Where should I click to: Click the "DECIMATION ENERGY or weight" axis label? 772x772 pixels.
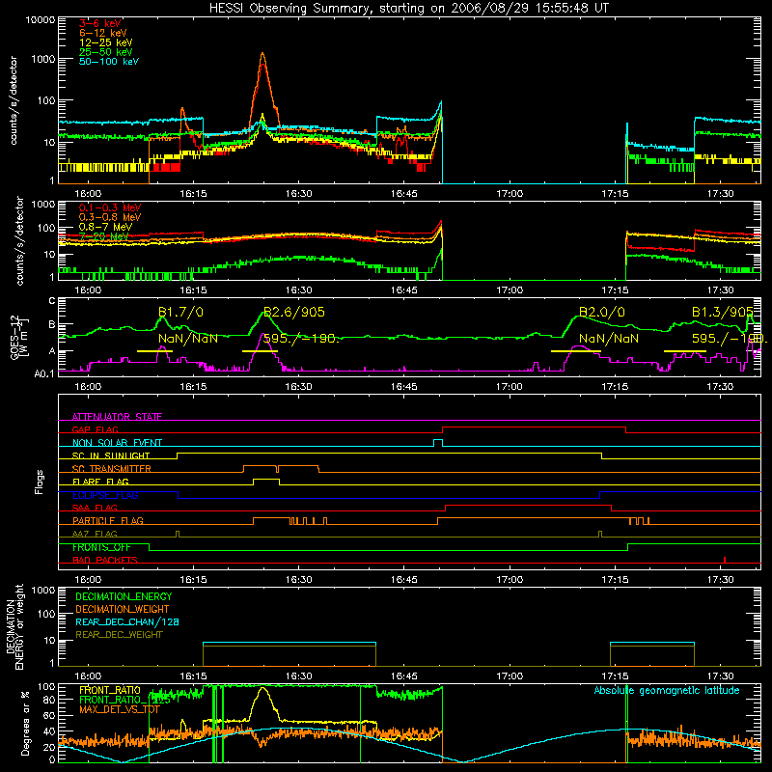click(x=14, y=626)
